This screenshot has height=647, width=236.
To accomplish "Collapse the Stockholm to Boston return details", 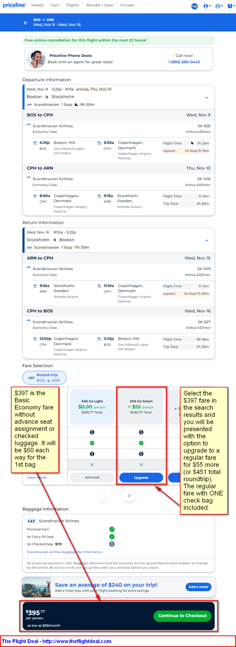I will 207,240.
